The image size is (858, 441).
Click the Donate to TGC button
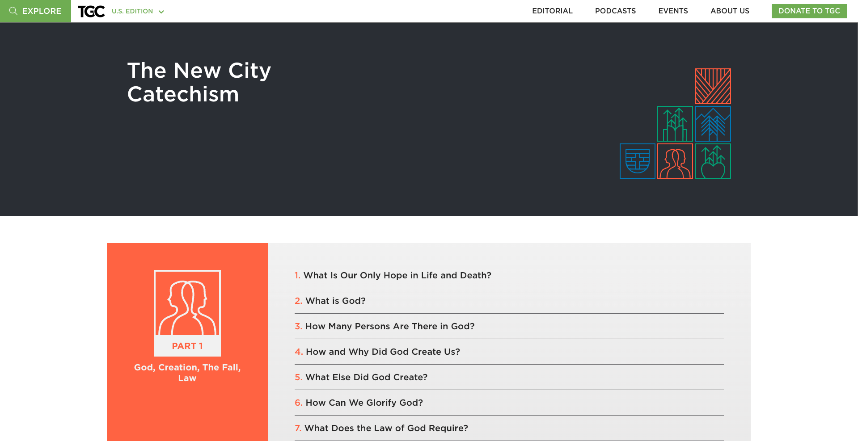tap(809, 11)
